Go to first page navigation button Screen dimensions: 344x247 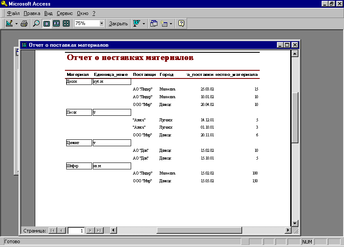coord(52,230)
